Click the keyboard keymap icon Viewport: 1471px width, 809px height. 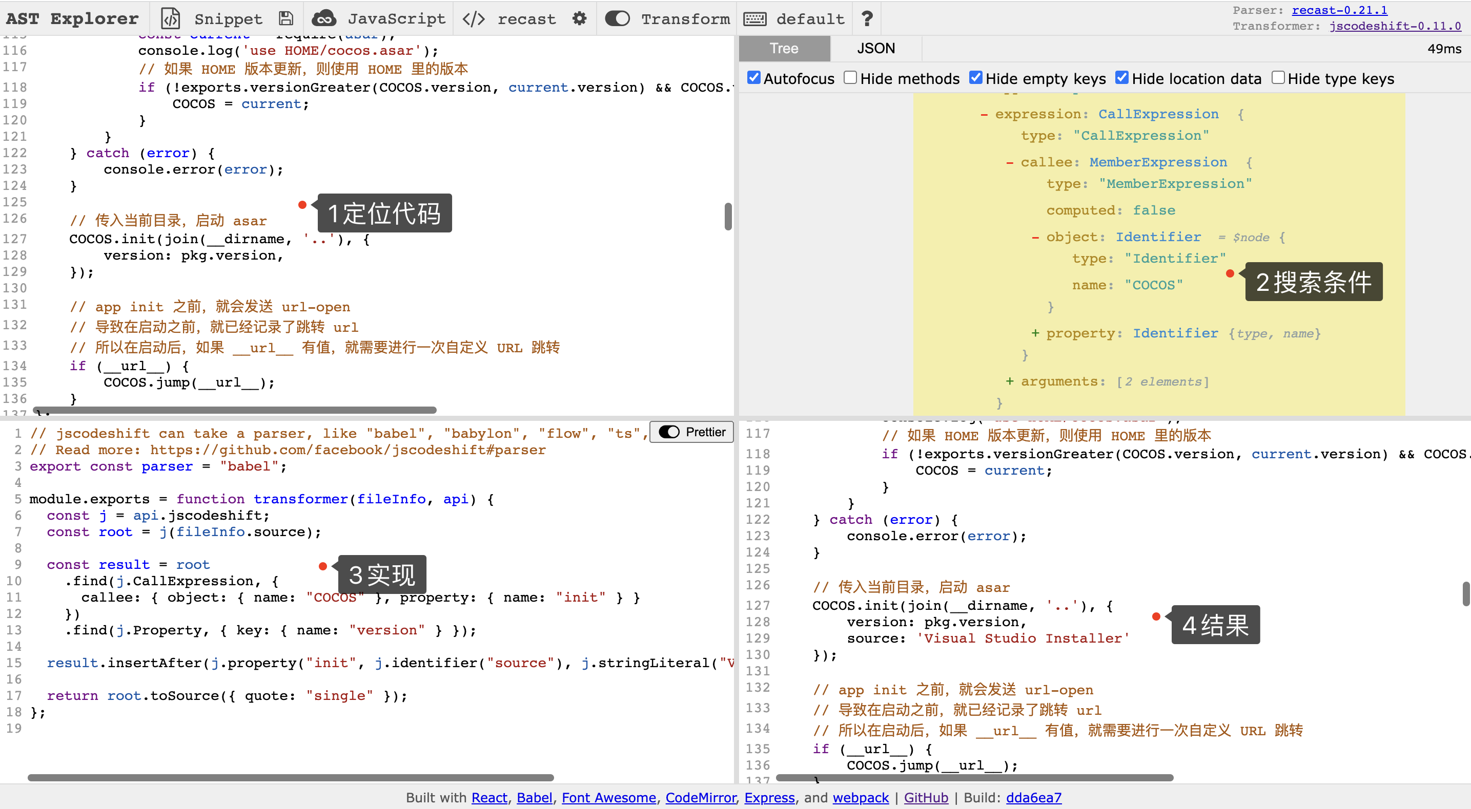point(755,19)
